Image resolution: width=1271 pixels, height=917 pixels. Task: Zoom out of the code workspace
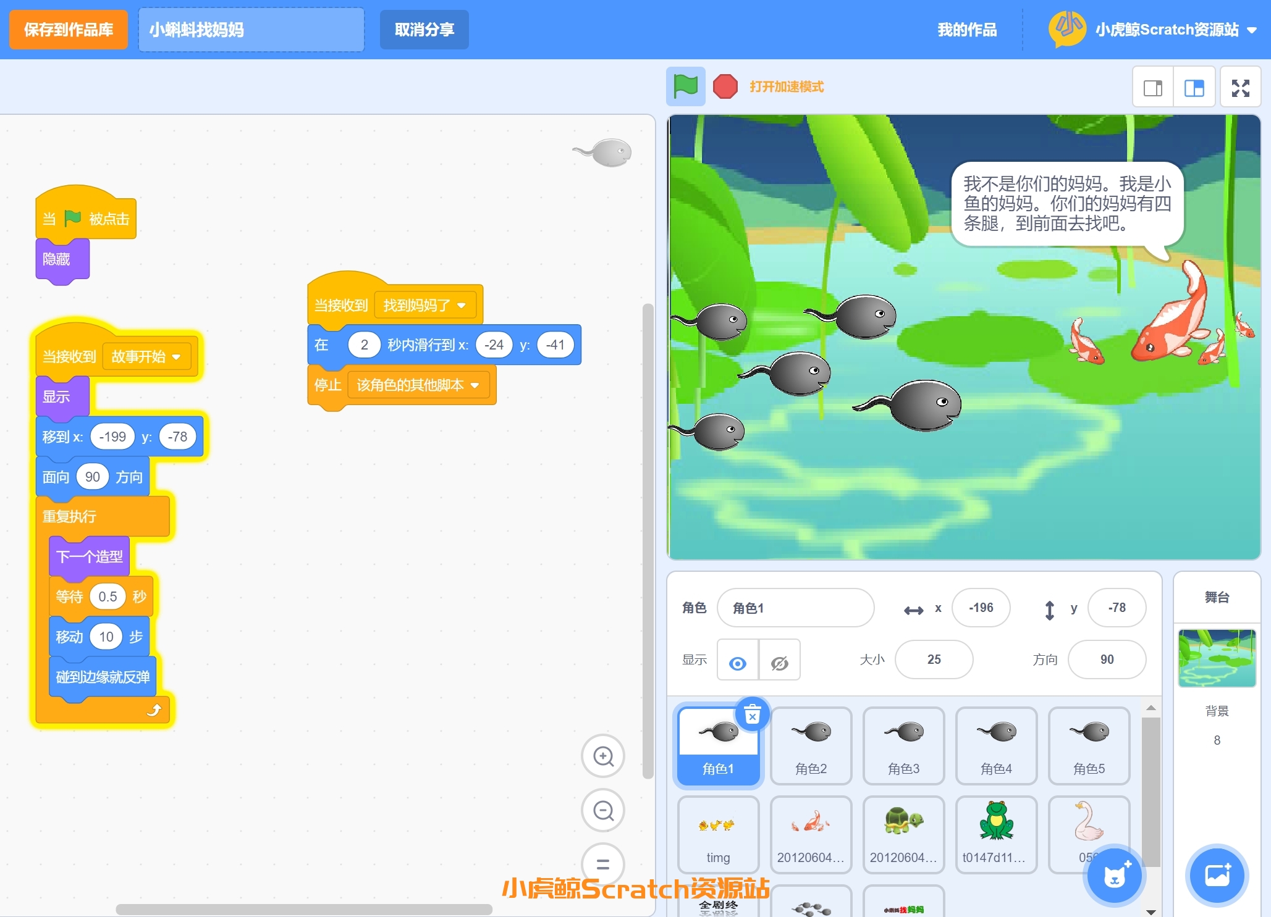603,810
